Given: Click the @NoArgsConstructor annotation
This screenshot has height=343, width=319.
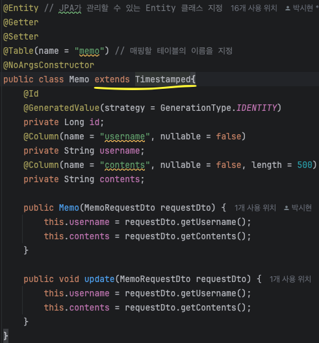Looking at the screenshot, I should point(49,65).
